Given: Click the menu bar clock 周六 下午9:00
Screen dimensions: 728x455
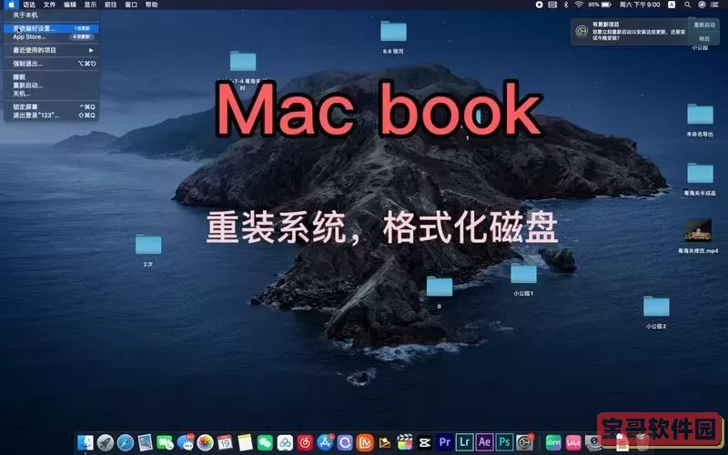Looking at the screenshot, I should [x=640, y=5].
